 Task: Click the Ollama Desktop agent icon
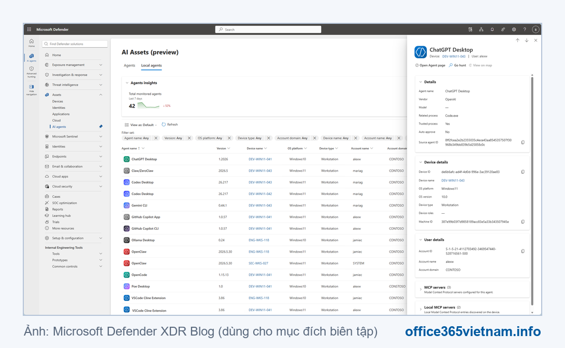(x=126, y=240)
